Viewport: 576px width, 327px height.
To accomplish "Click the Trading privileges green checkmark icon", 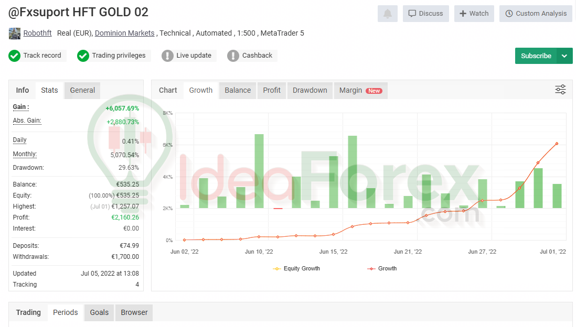I will (83, 56).
